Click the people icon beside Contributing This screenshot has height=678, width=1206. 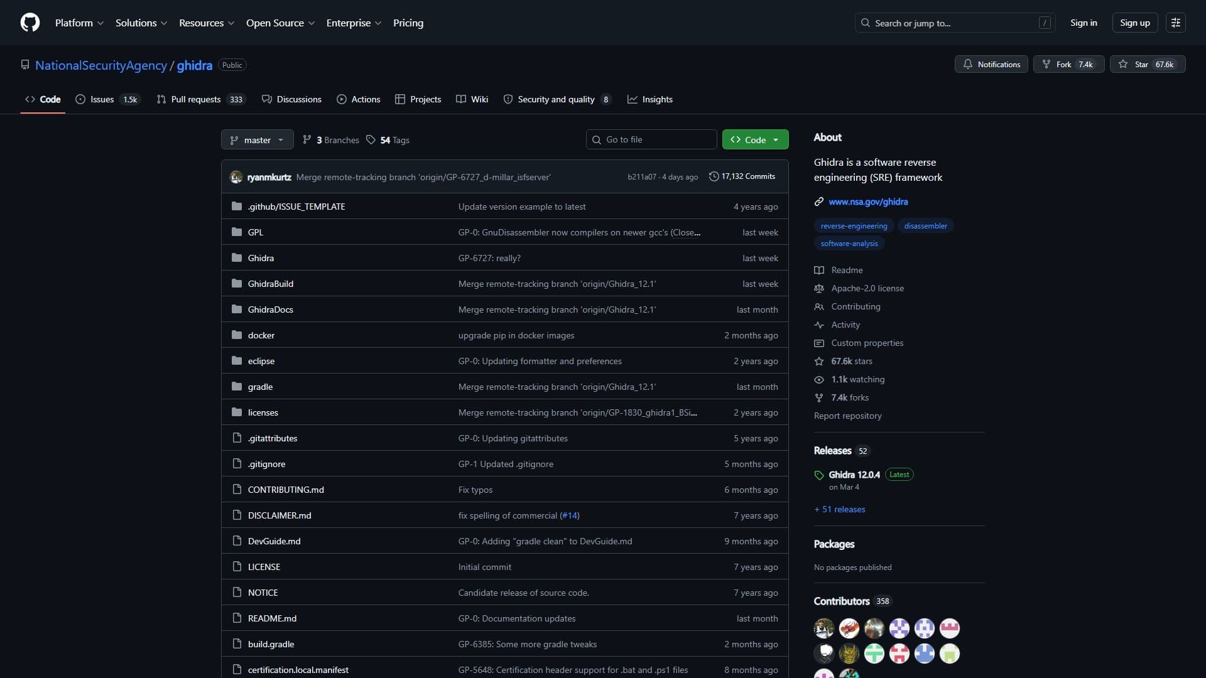click(x=819, y=306)
